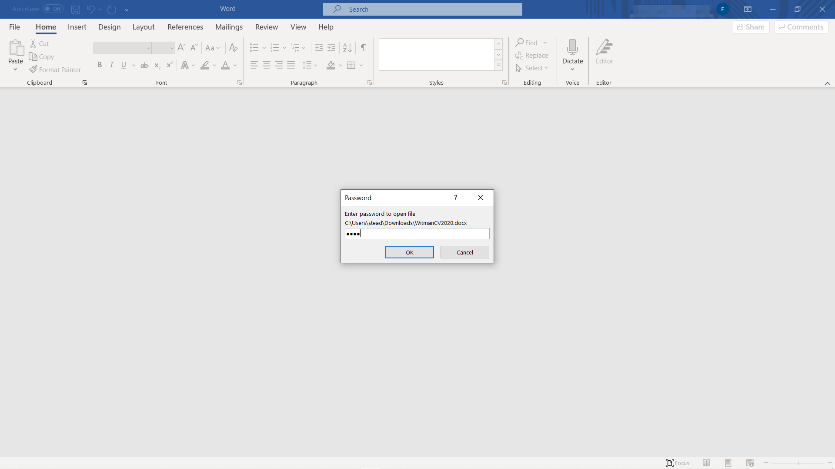The image size is (835, 469).
Task: Click the Strikethrough formatting toggle
Action: click(x=144, y=65)
